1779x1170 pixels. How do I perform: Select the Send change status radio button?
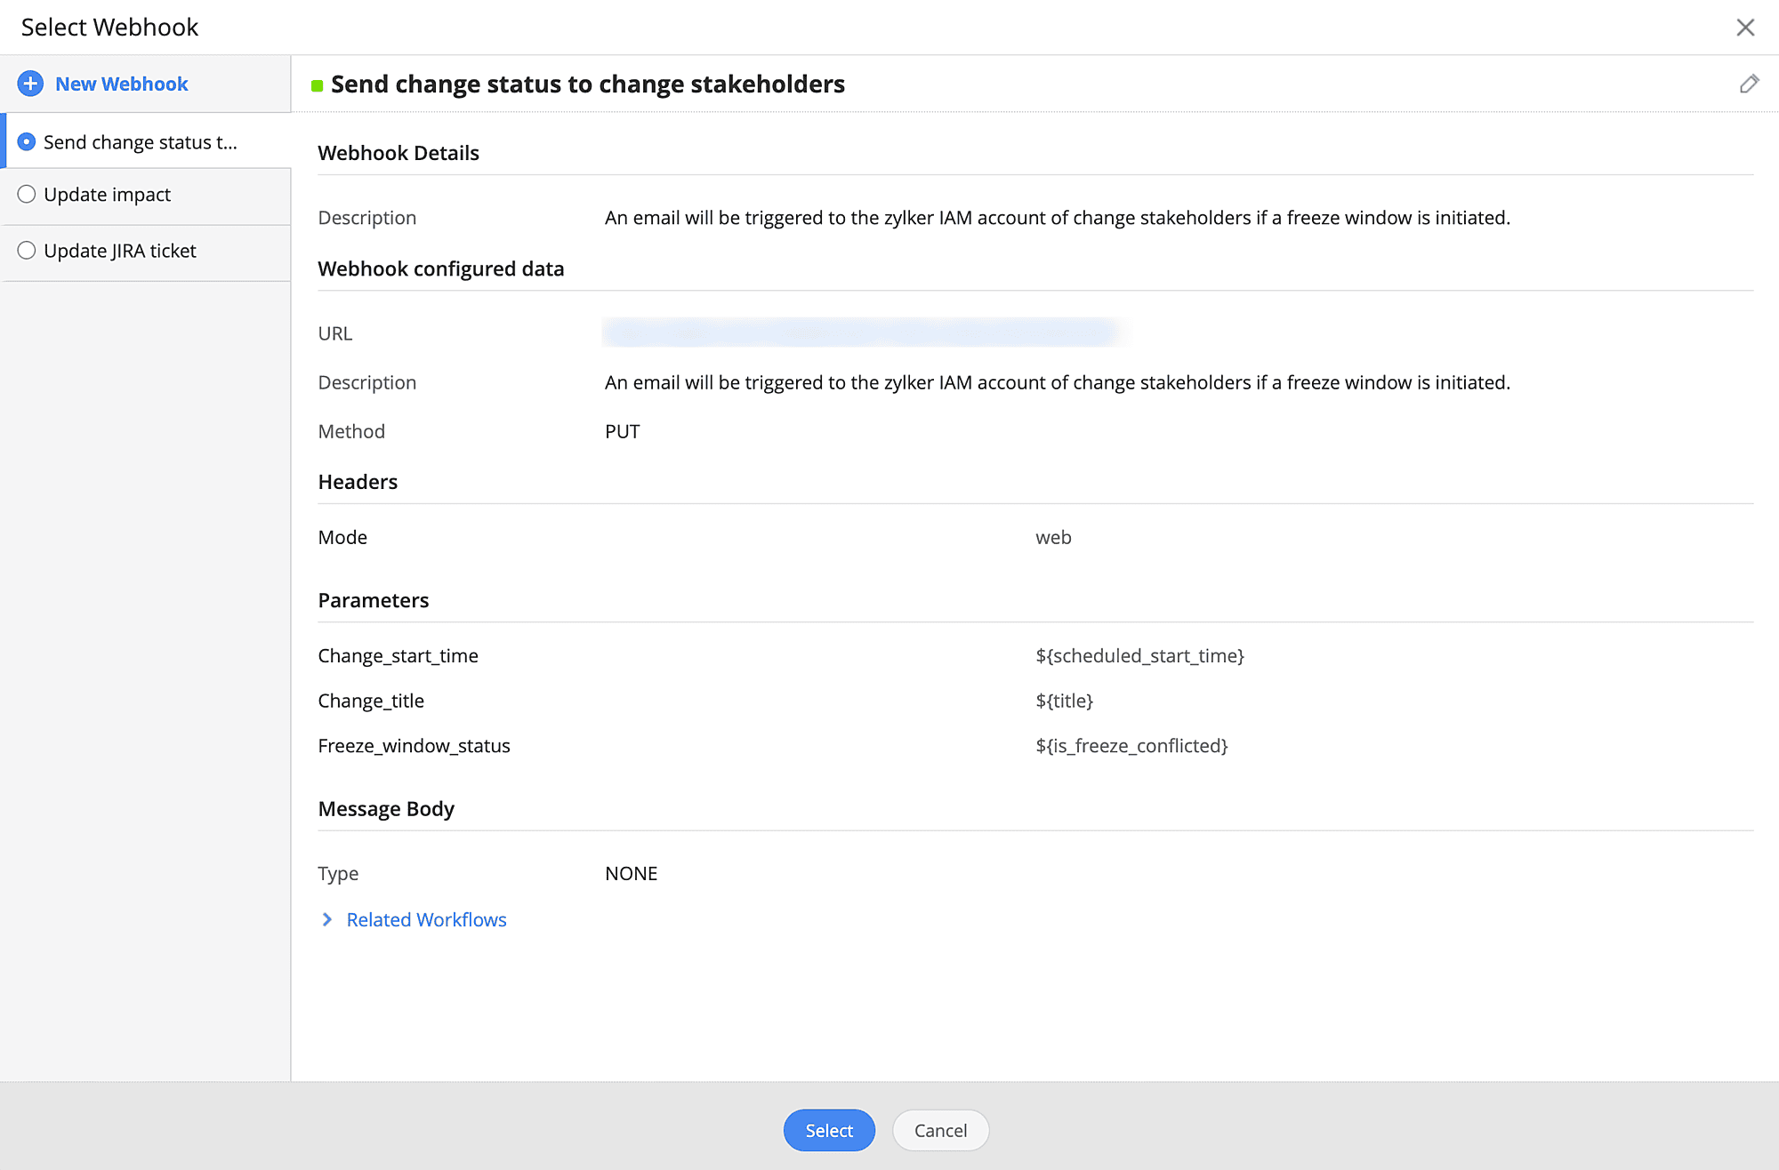pos(27,142)
